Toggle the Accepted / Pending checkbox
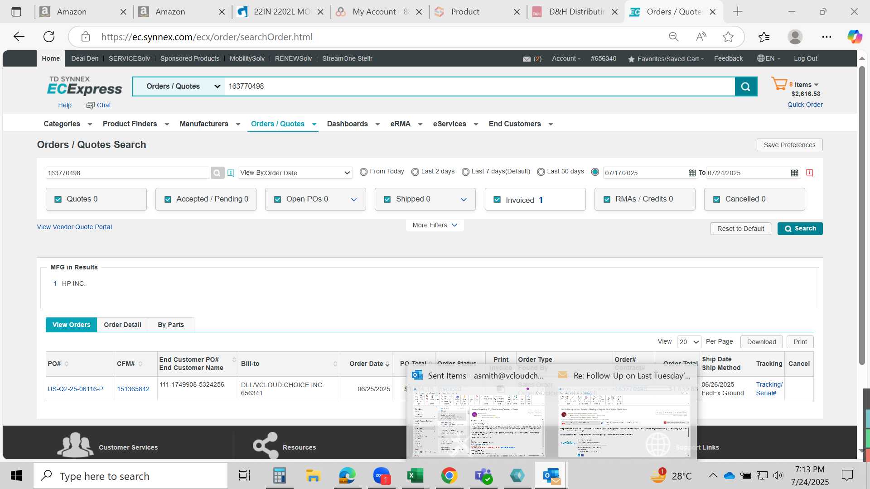870x489 pixels. (x=168, y=199)
